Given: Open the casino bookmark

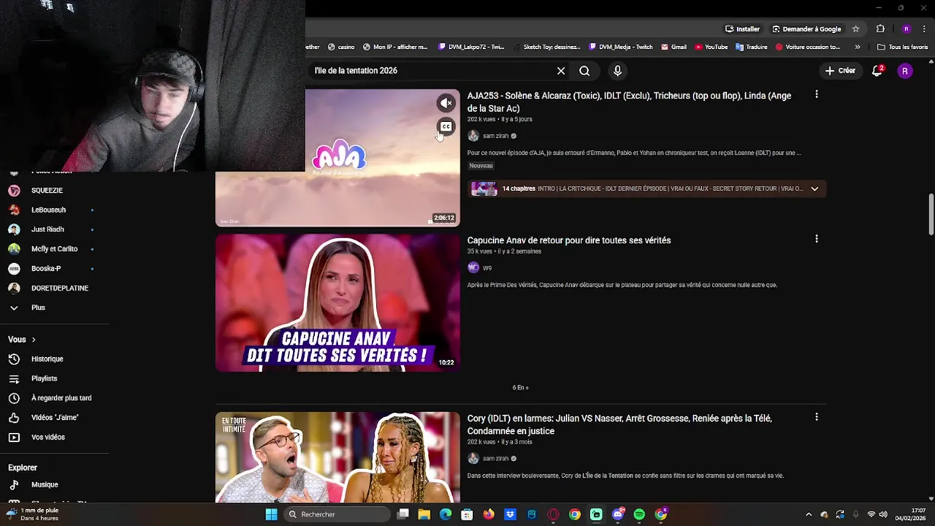Looking at the screenshot, I should [341, 47].
